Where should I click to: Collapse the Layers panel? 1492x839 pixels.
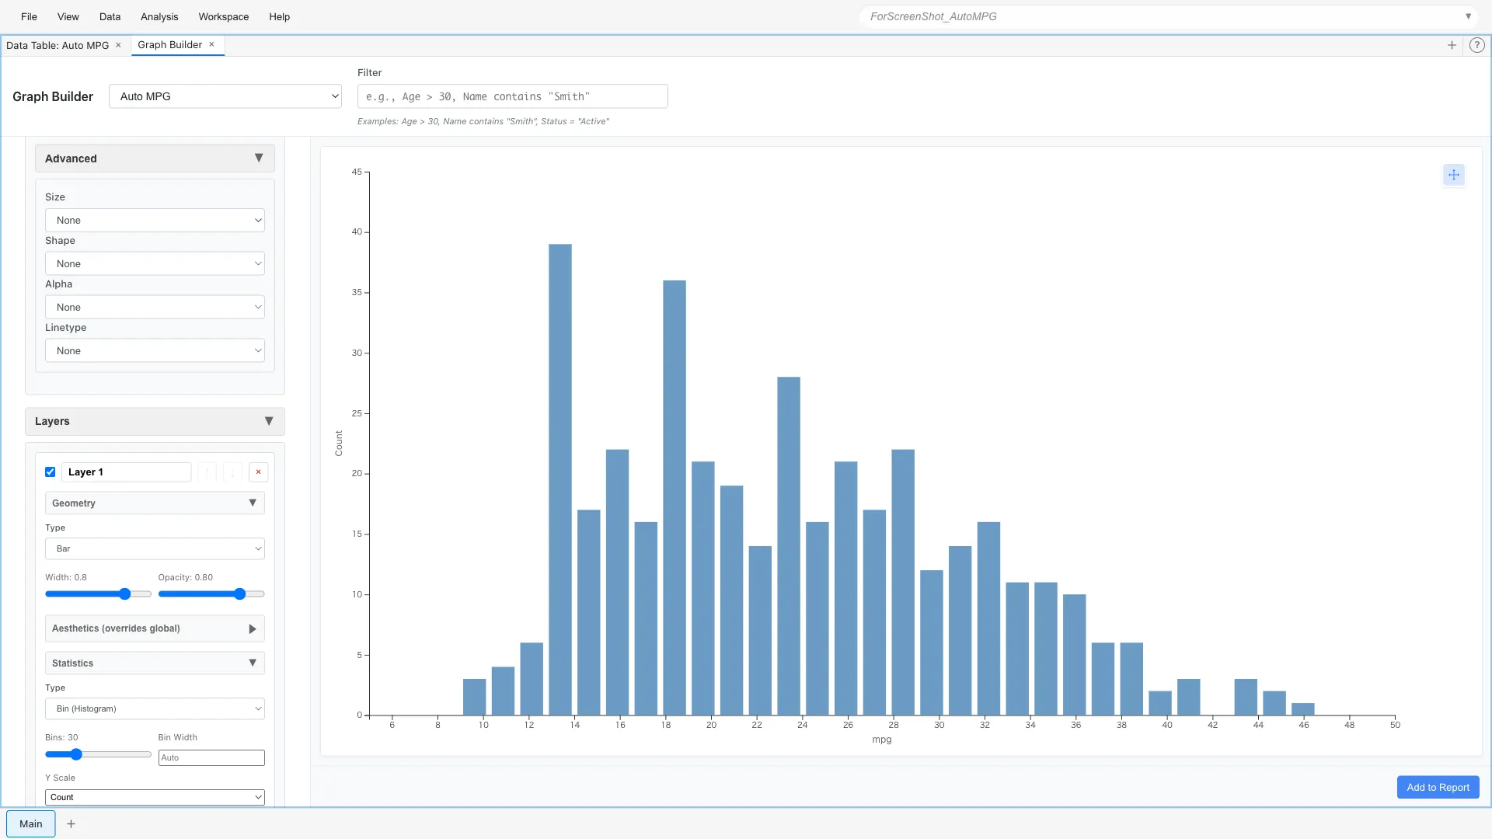point(270,421)
